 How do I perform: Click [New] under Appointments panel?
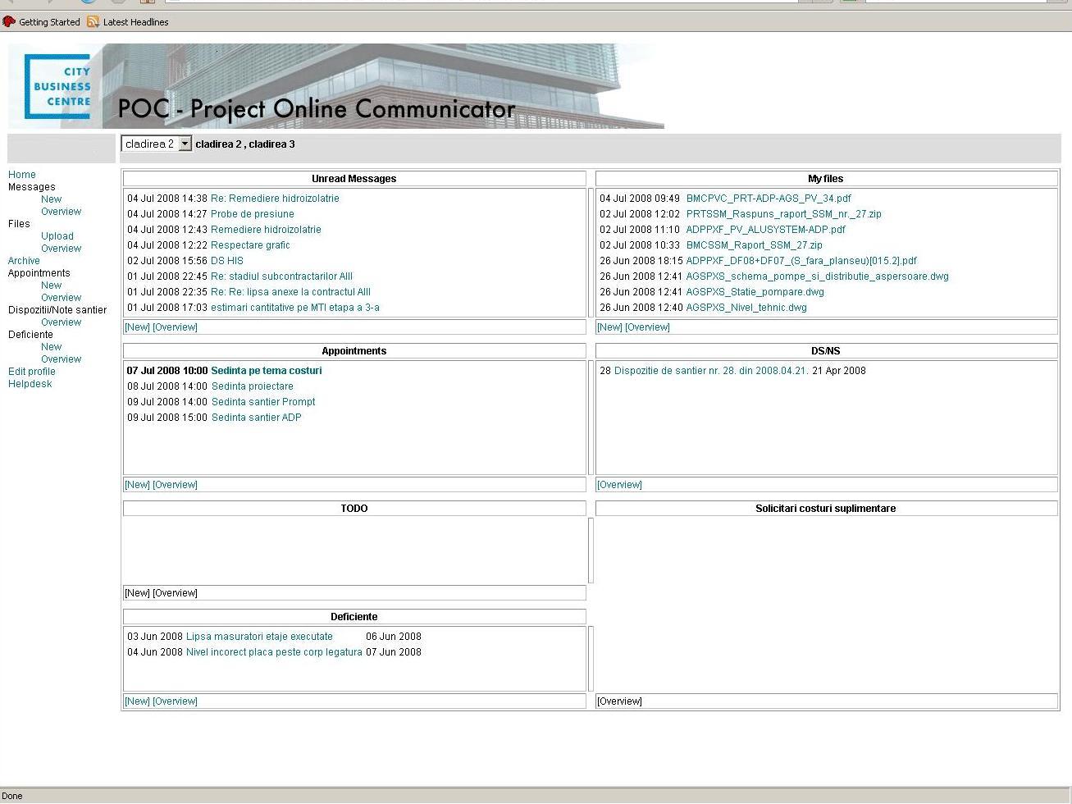137,485
